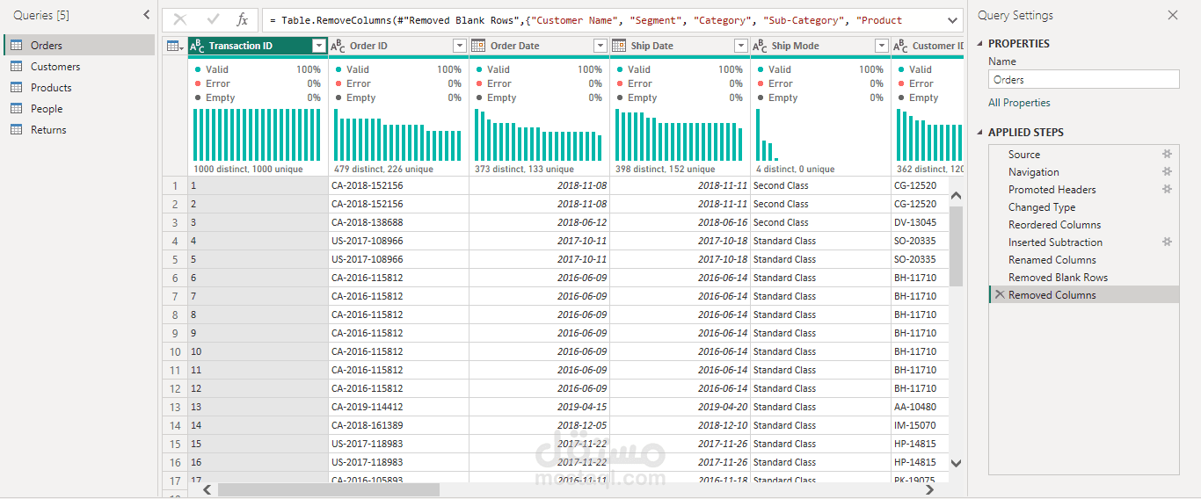
Task: Open the All Properties link
Action: point(1019,103)
